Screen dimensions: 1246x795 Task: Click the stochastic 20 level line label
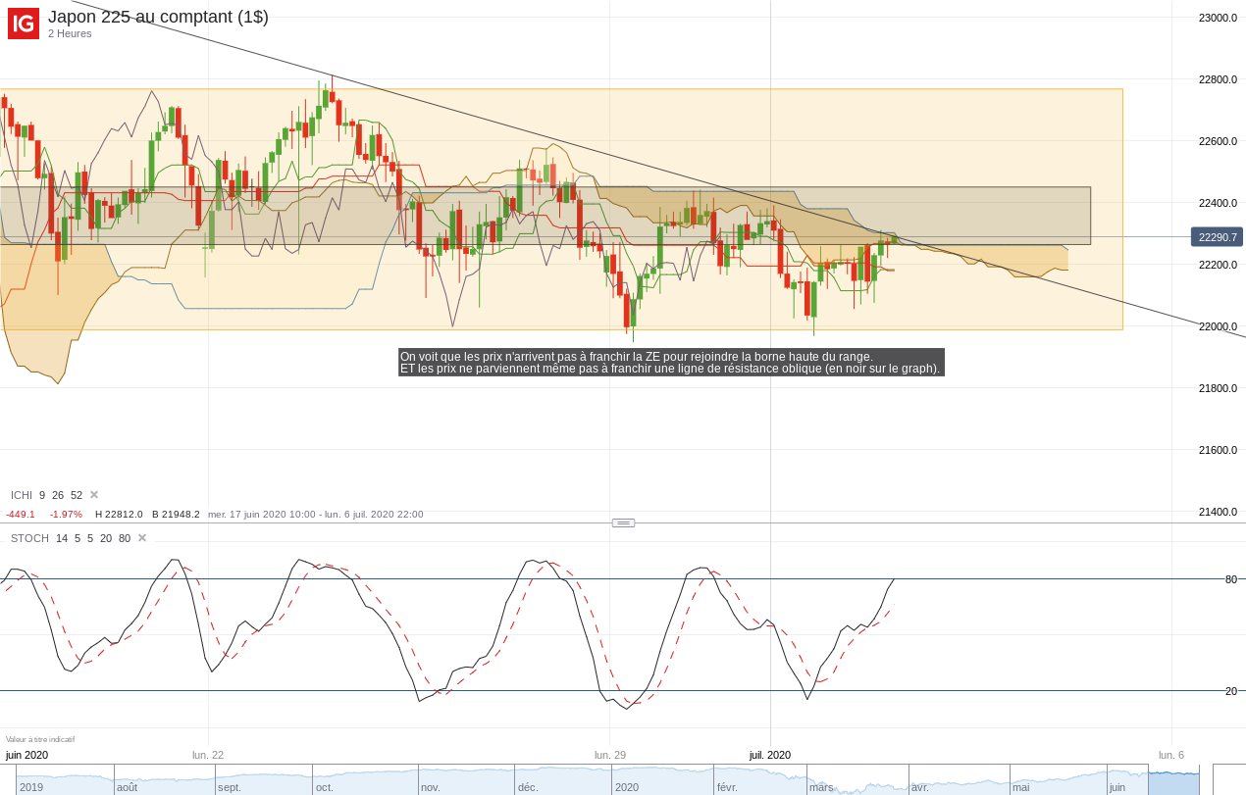(1231, 691)
